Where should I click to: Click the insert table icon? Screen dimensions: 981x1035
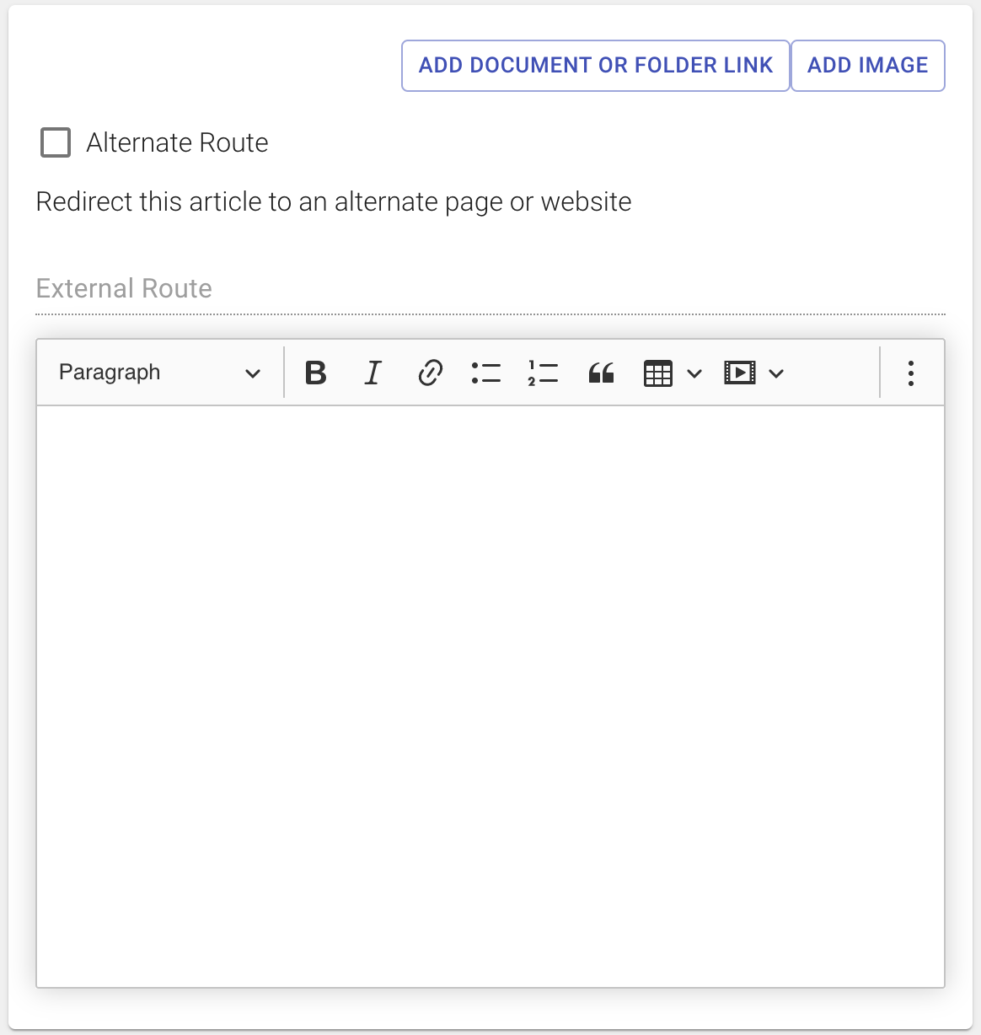[x=658, y=373]
